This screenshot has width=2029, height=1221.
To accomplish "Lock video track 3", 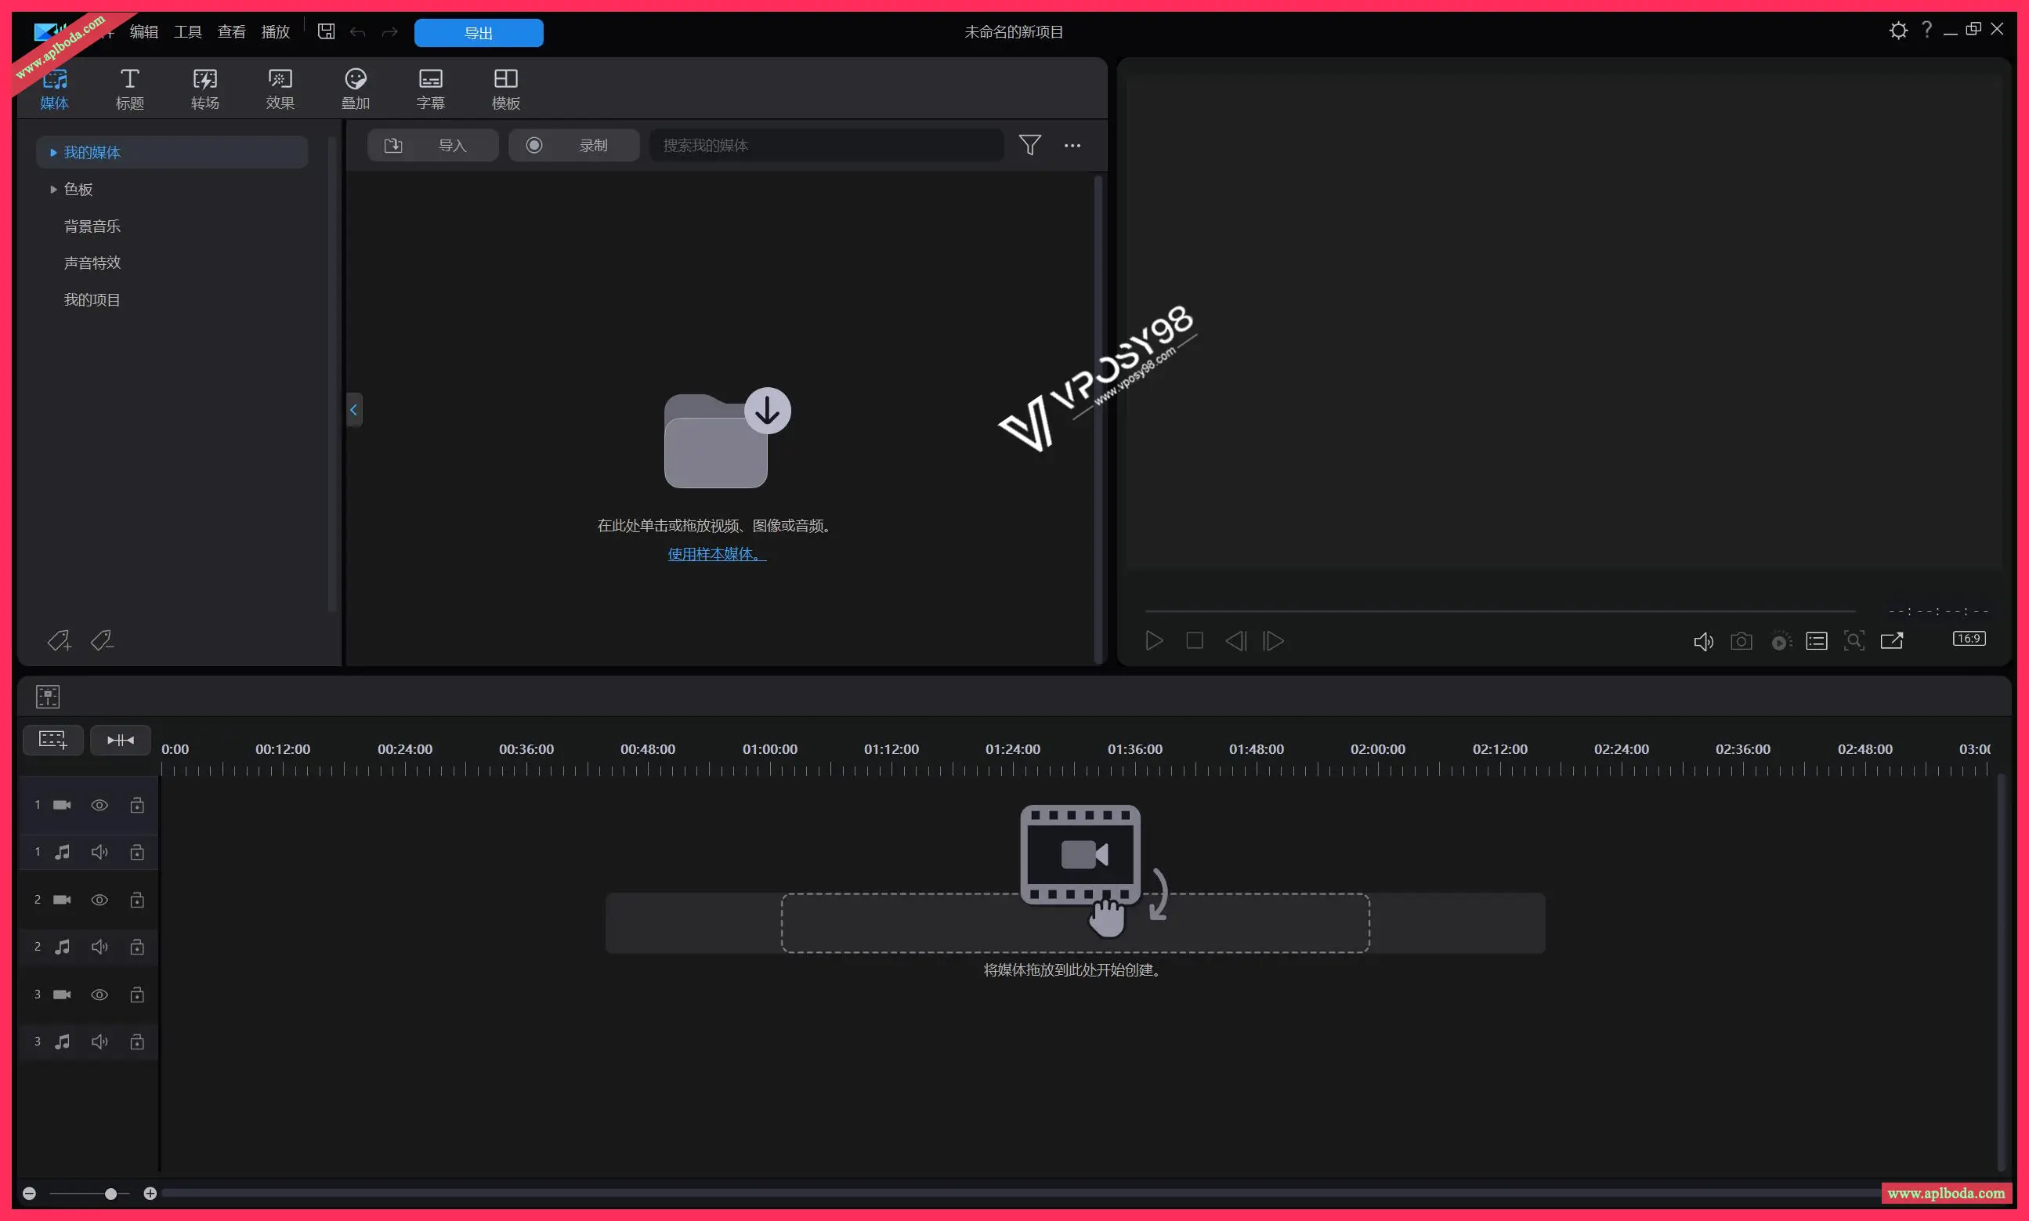I will (x=137, y=994).
